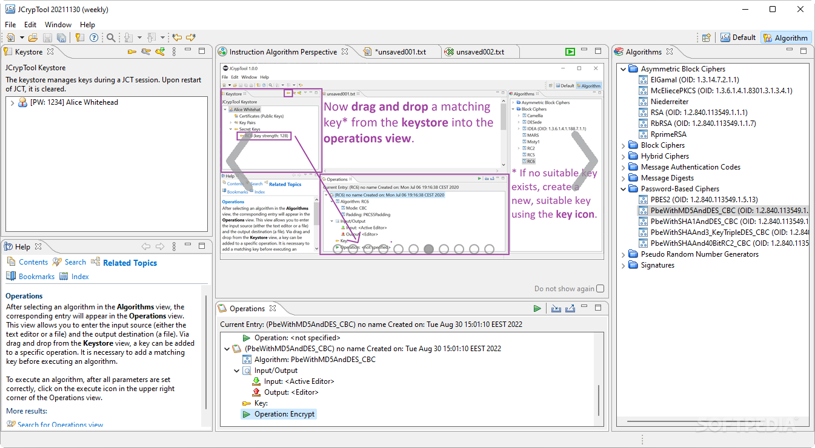Expand the Signatures folder

pos(624,265)
